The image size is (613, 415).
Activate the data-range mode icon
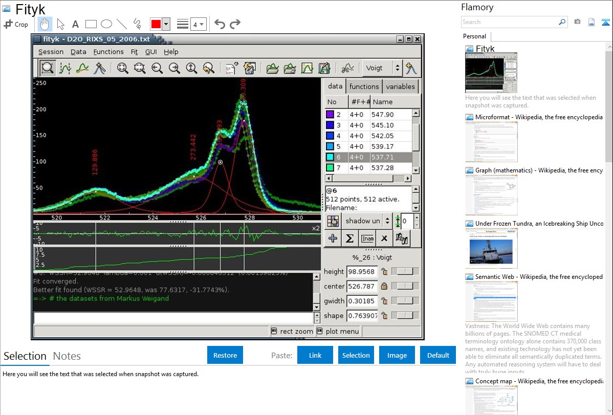pos(65,68)
